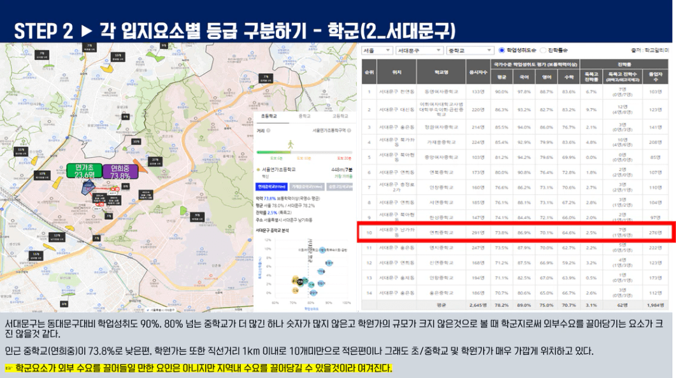This screenshot has width=676, height=378.
Task: Click the orange triangular area near 27개 label
Action: point(141,167)
